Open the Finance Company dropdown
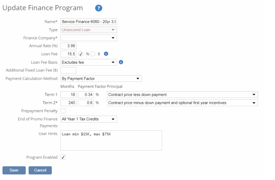 click(x=88, y=38)
